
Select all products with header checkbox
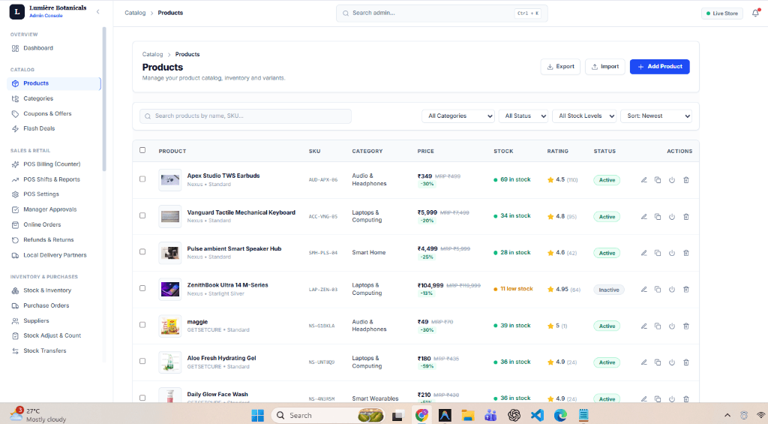point(142,151)
